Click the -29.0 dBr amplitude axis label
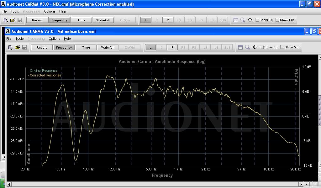The image size is (321, 188). (x=17, y=153)
